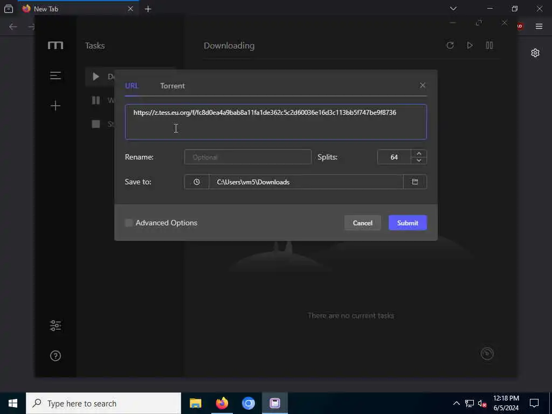Click the speedometer icon at bottom right
The height and width of the screenshot is (414, 552).
(x=487, y=354)
